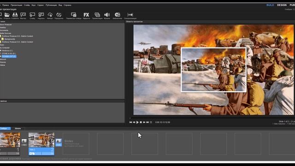Open the Сервис menu
The height and width of the screenshot is (166, 295).
pos(41,5)
